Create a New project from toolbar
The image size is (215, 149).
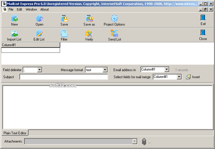coord(14,20)
